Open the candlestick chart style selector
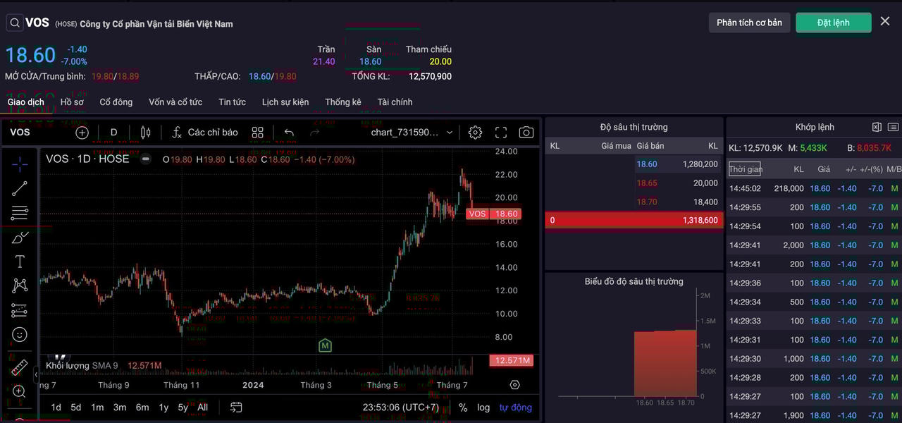This screenshot has width=902, height=423. point(146,133)
